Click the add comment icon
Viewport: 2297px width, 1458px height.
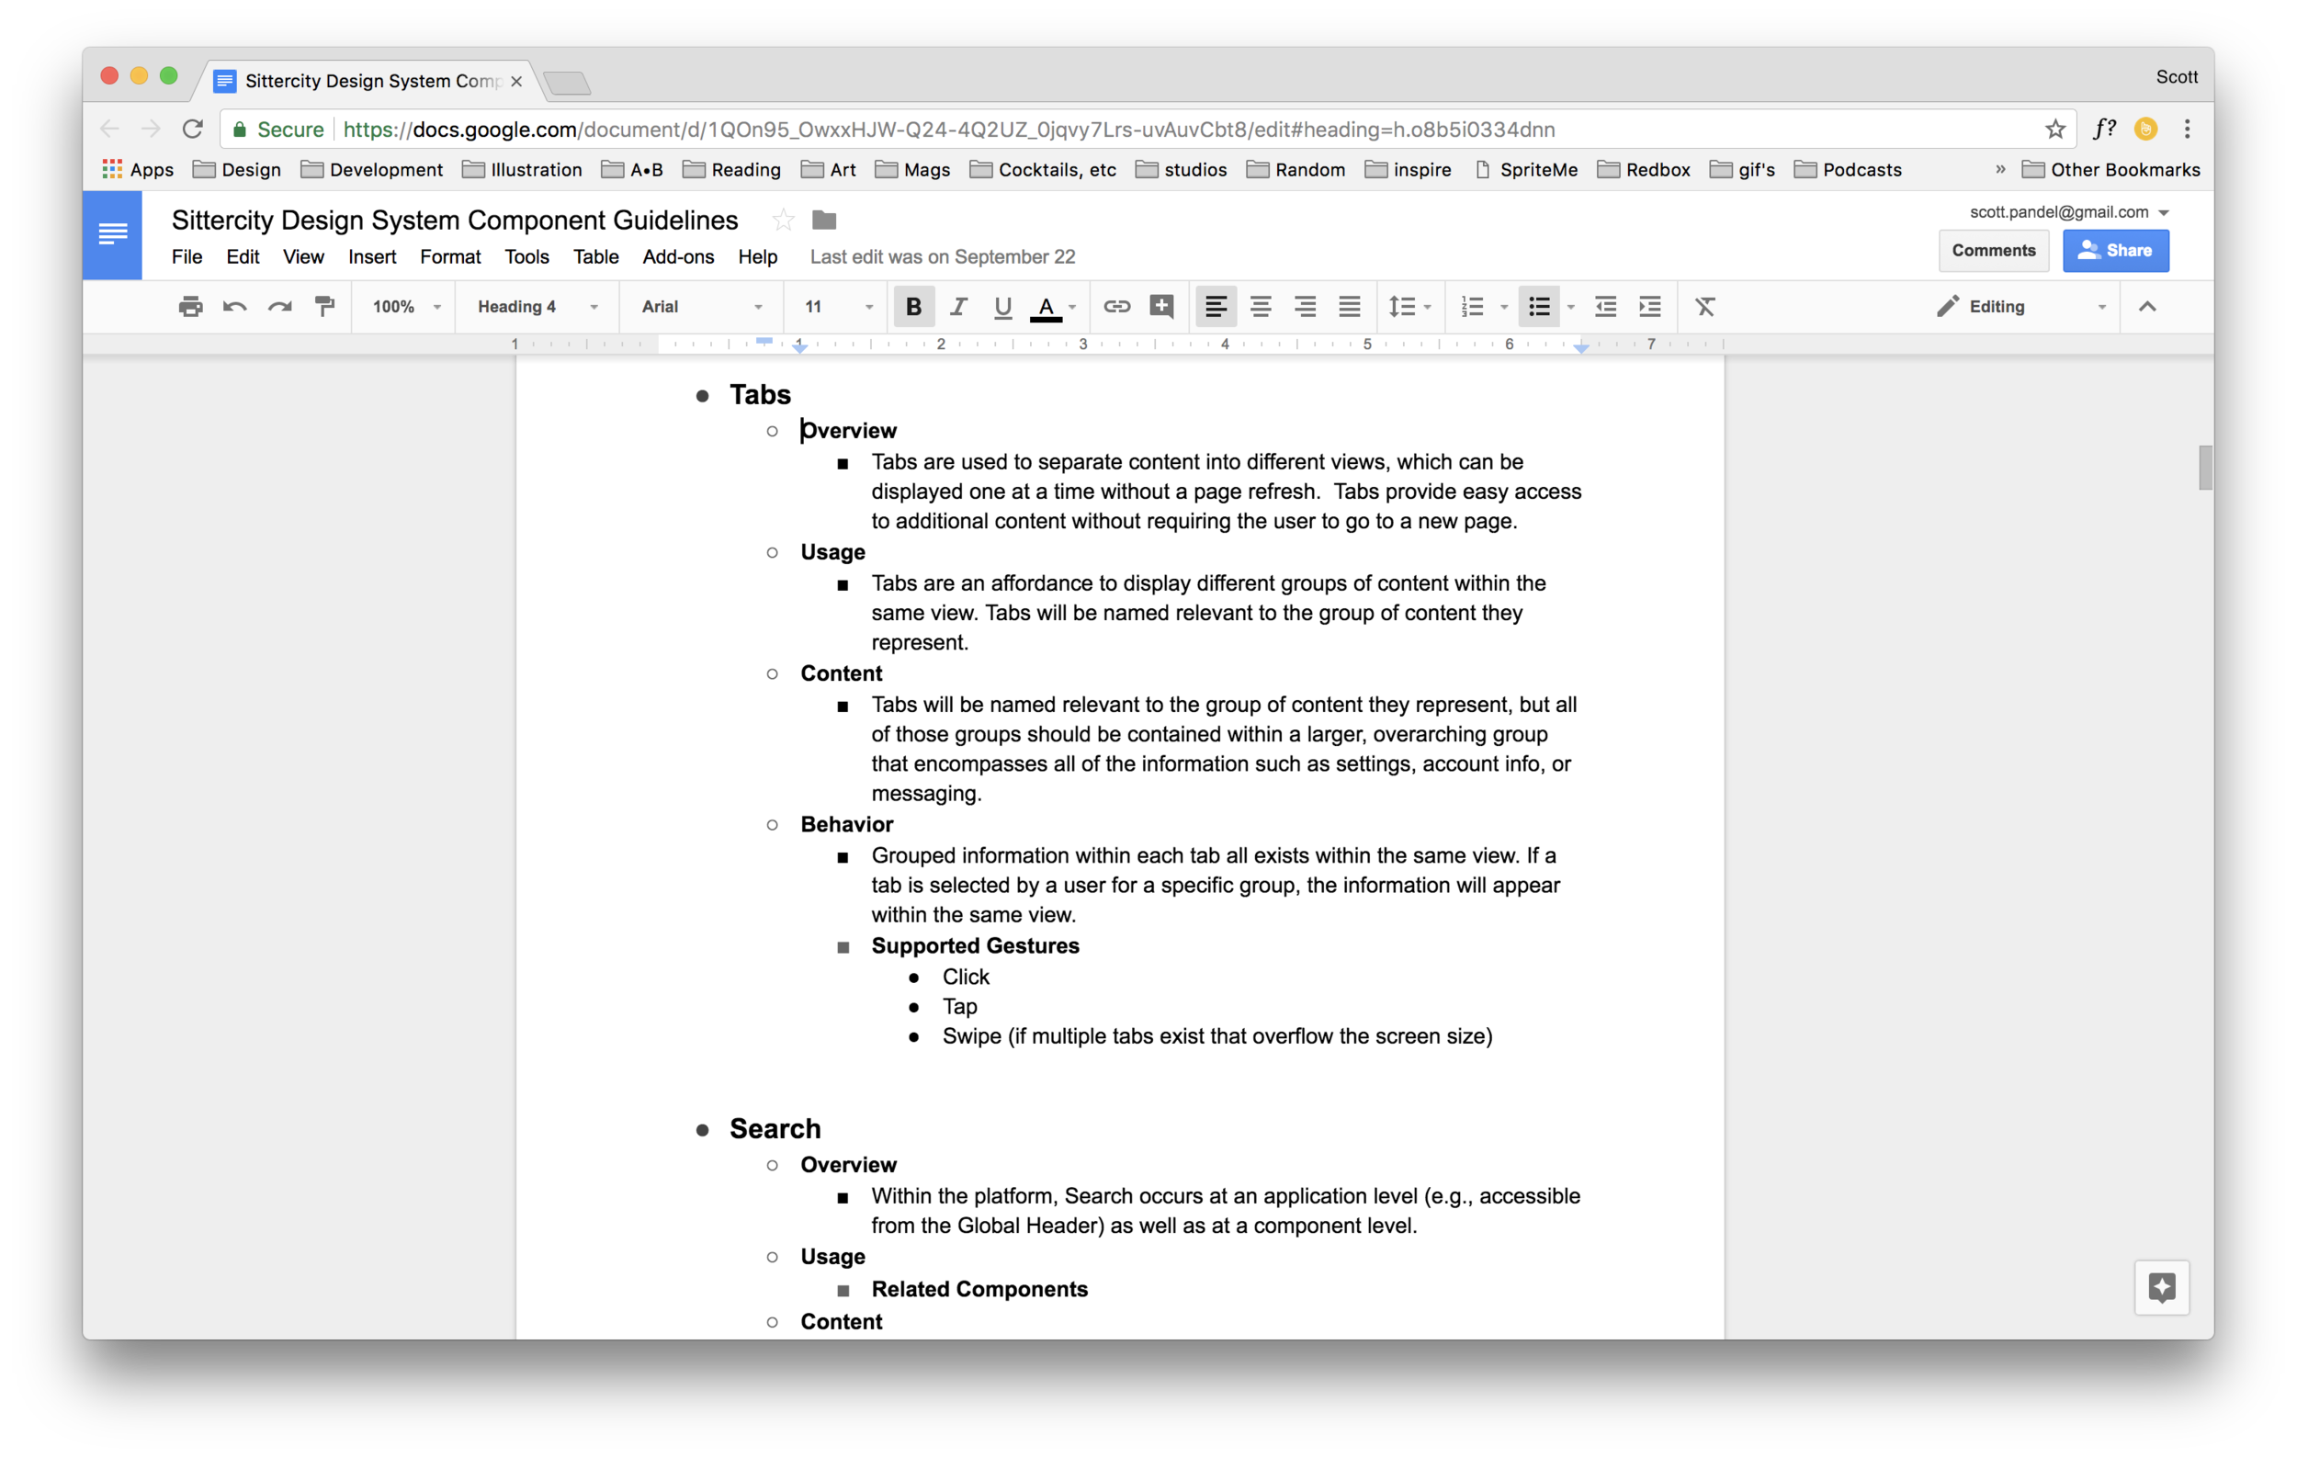point(1160,306)
